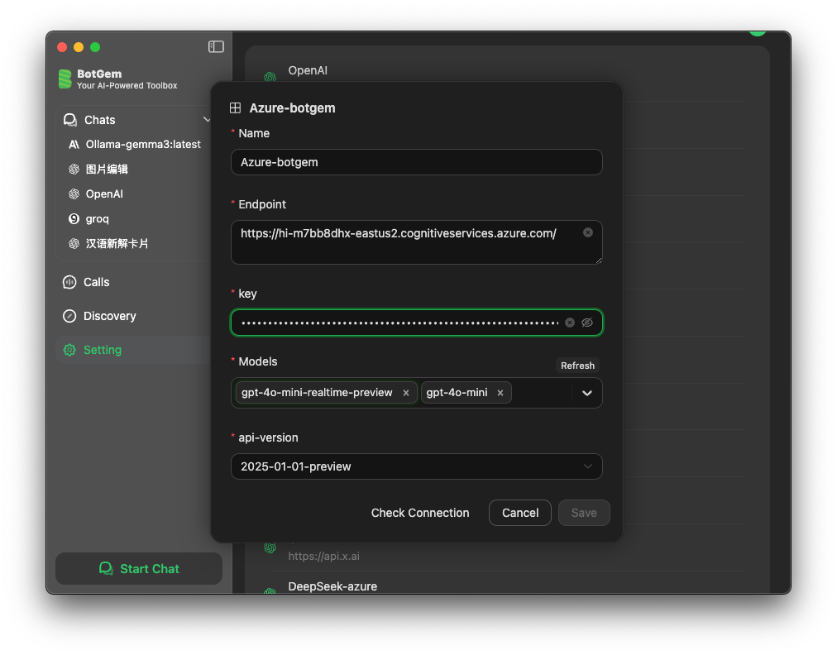The width and height of the screenshot is (837, 655).
Task: Click the OpenAI icon in the settings list
Action: click(x=270, y=77)
